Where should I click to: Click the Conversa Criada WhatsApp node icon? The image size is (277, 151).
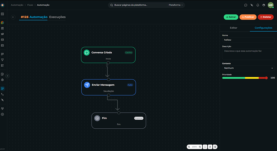87,53
